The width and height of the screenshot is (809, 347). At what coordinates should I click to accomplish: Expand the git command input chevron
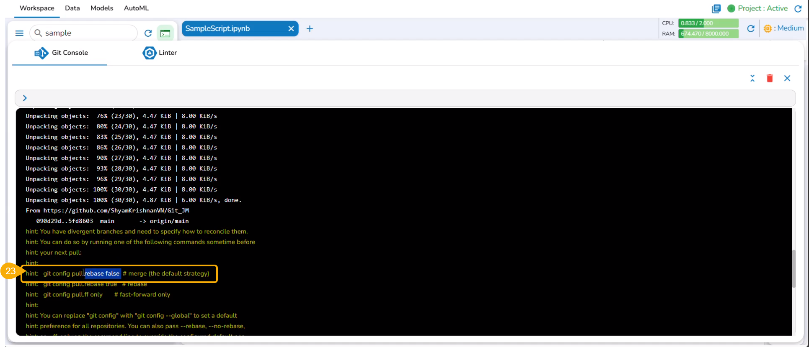[x=25, y=98]
